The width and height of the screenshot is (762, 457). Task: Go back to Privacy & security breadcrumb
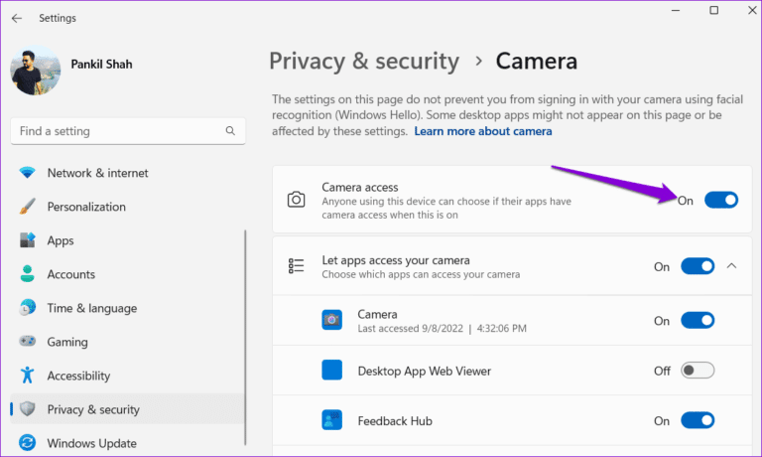tap(364, 62)
